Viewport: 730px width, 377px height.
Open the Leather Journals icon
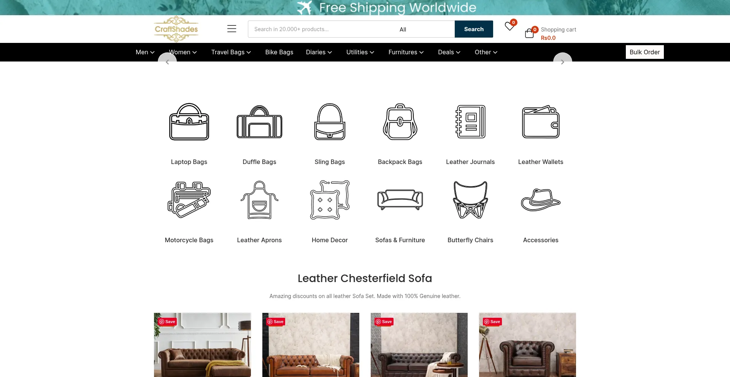pos(470,121)
